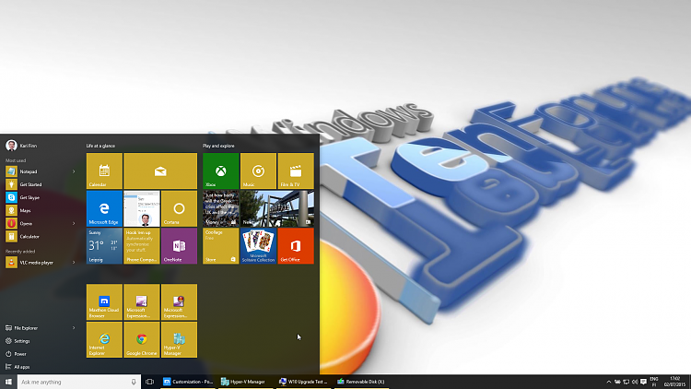
Task: Click the Play and explore group title
Action: [x=218, y=146]
